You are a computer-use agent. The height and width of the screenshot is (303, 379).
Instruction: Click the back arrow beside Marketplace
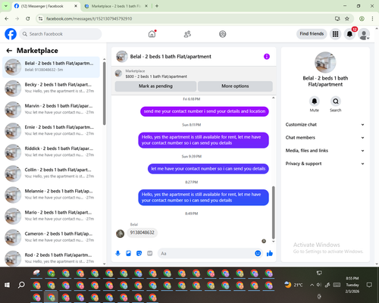(x=9, y=51)
